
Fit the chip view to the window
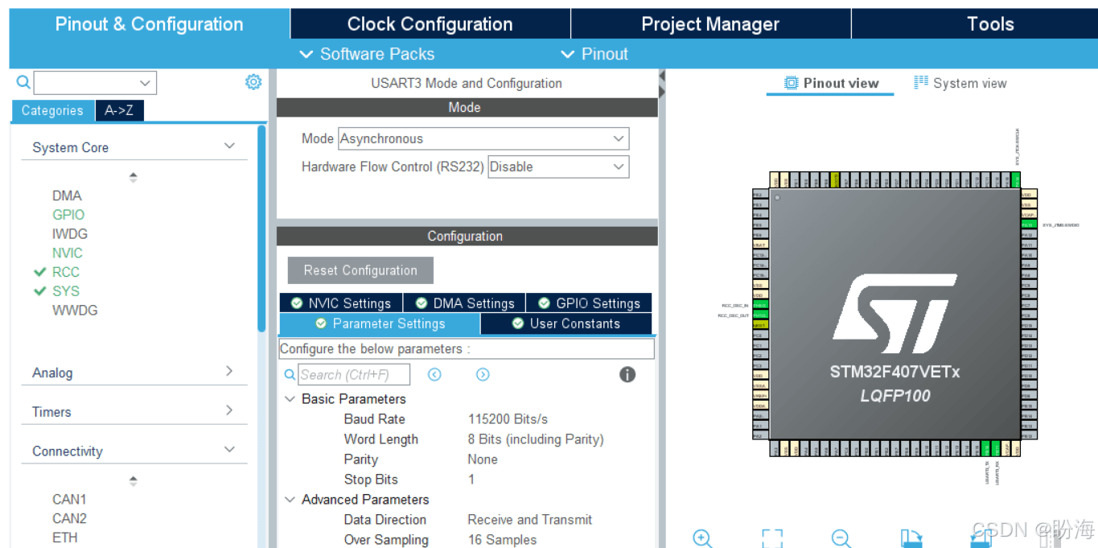(772, 538)
